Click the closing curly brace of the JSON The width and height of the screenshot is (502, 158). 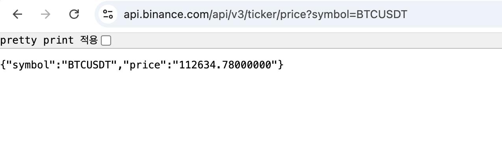[281, 65]
